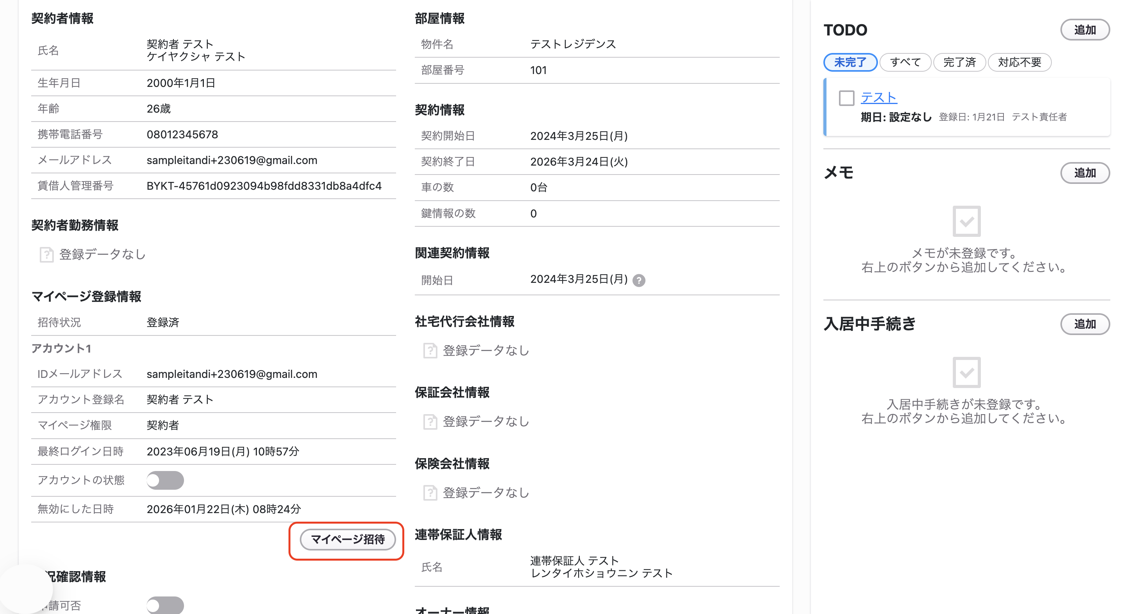This screenshot has height=614, width=1122.
Task: Click guarantor name 連帯保証人 テスト
Action: [575, 561]
